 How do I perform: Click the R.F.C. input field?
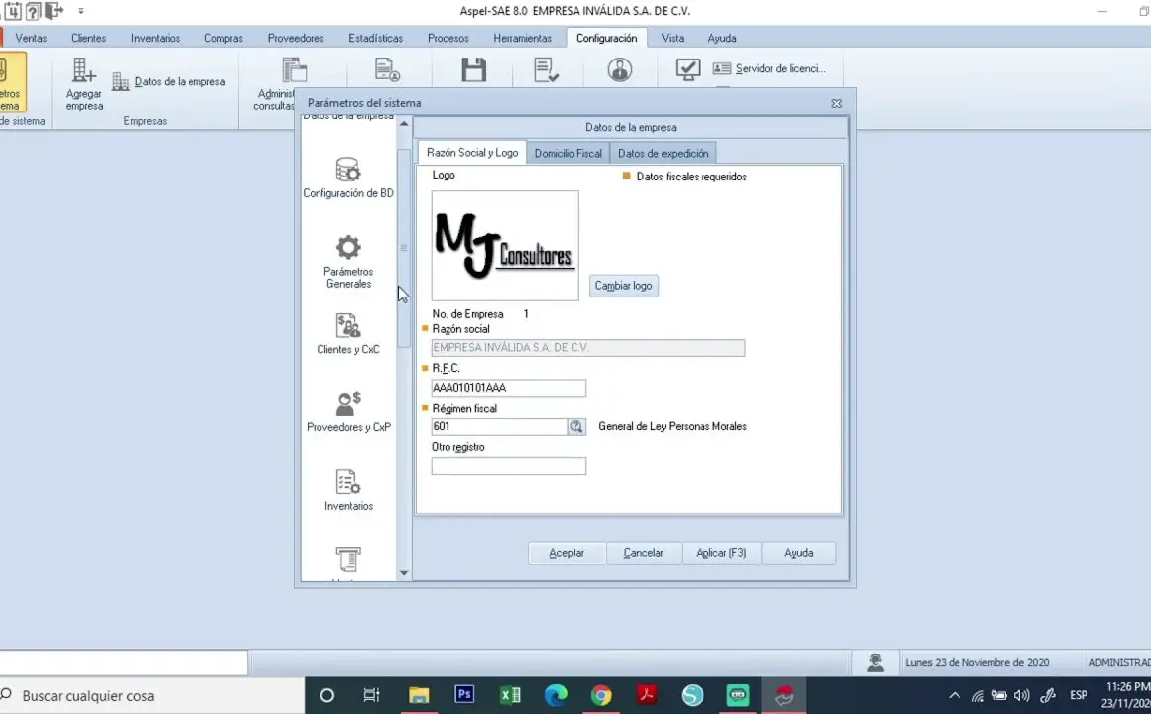[509, 388]
